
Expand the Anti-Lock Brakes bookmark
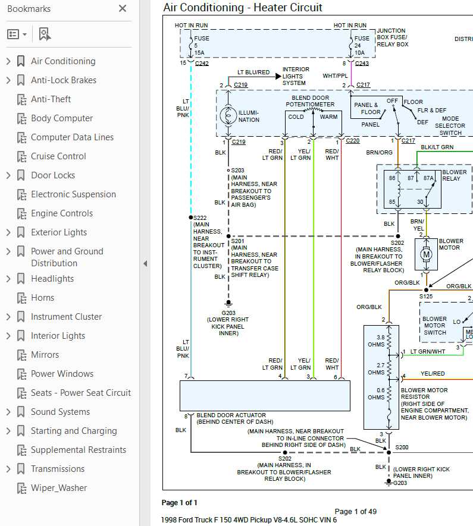(x=8, y=80)
